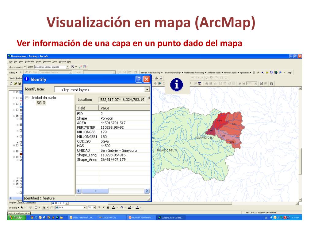Open the Editor dropdown menu
Viewport: 314px width, 236px height.
[x=13, y=73]
